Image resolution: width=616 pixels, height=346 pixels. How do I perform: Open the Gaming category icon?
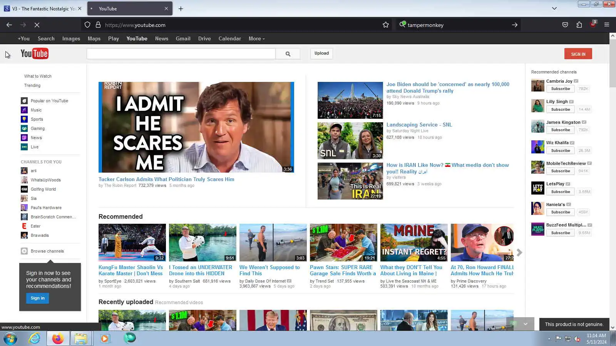24,128
